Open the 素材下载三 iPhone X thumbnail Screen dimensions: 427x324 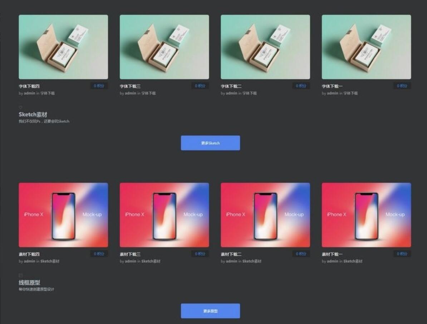tap(164, 215)
